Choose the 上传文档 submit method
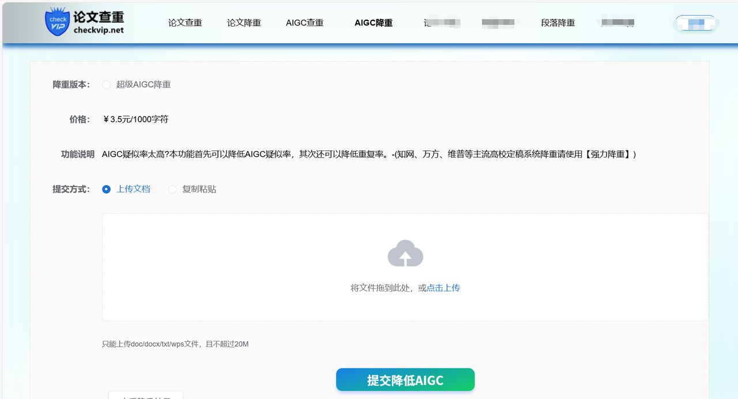The width and height of the screenshot is (738, 399). click(126, 189)
